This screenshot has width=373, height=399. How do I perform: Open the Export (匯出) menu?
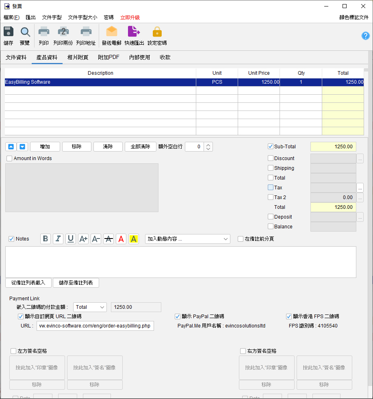[x=30, y=17]
